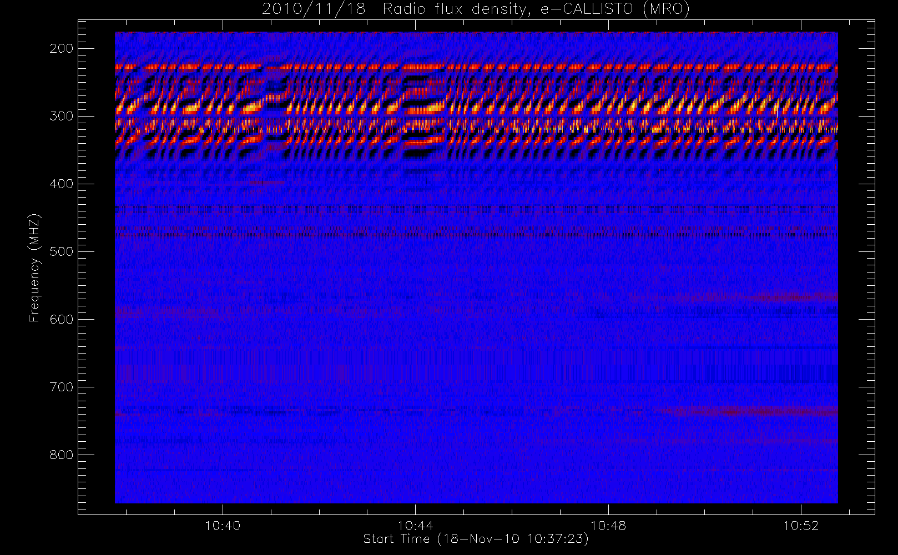Click the 10:52 time tick label
898x555 pixels.
(x=801, y=526)
